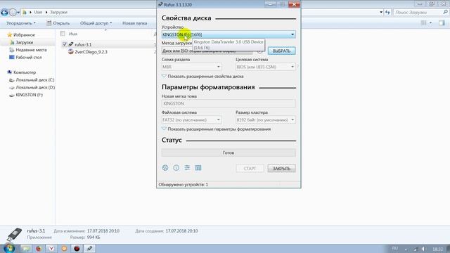Open view options dropdown arrow in Explorer
The height and width of the screenshot is (253, 450).
tap(430, 23)
